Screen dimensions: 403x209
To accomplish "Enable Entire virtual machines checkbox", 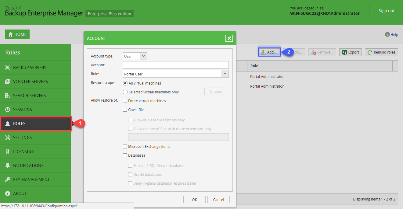I will 125,101.
